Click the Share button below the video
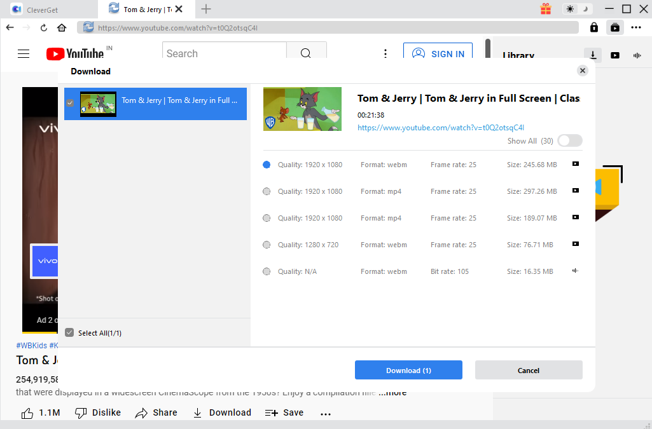652x429 pixels. [x=156, y=413]
